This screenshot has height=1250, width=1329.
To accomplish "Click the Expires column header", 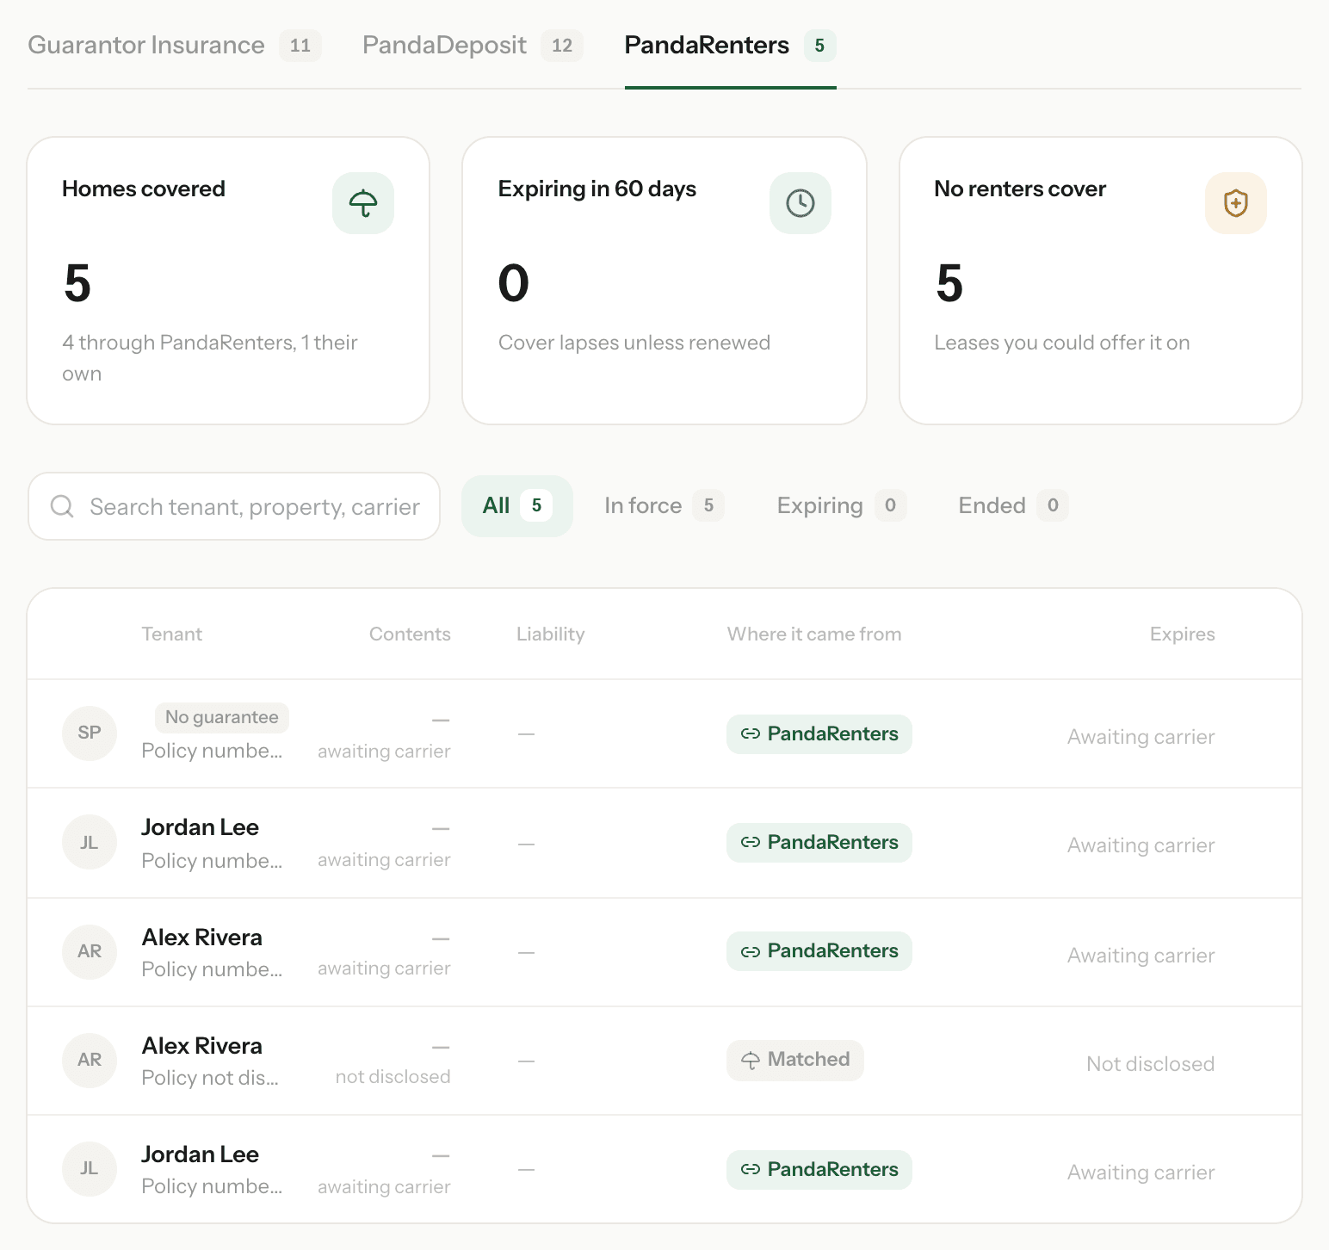I will tap(1183, 634).
